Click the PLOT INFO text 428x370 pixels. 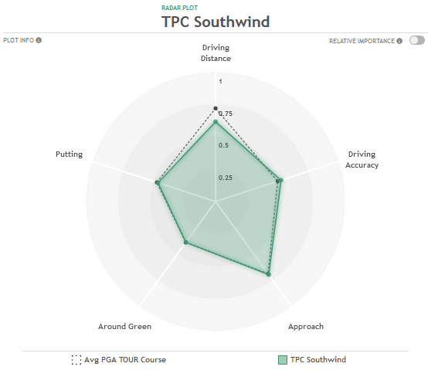[19, 40]
